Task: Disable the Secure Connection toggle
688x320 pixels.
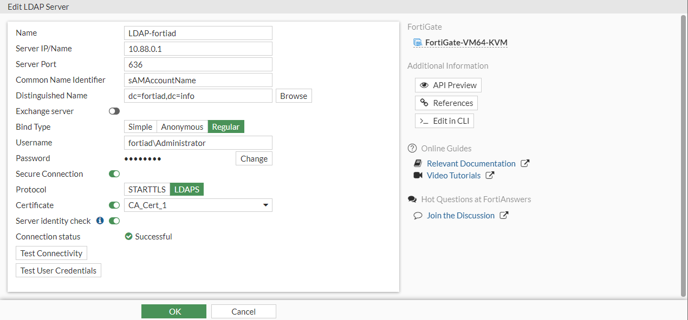Action: coord(114,174)
